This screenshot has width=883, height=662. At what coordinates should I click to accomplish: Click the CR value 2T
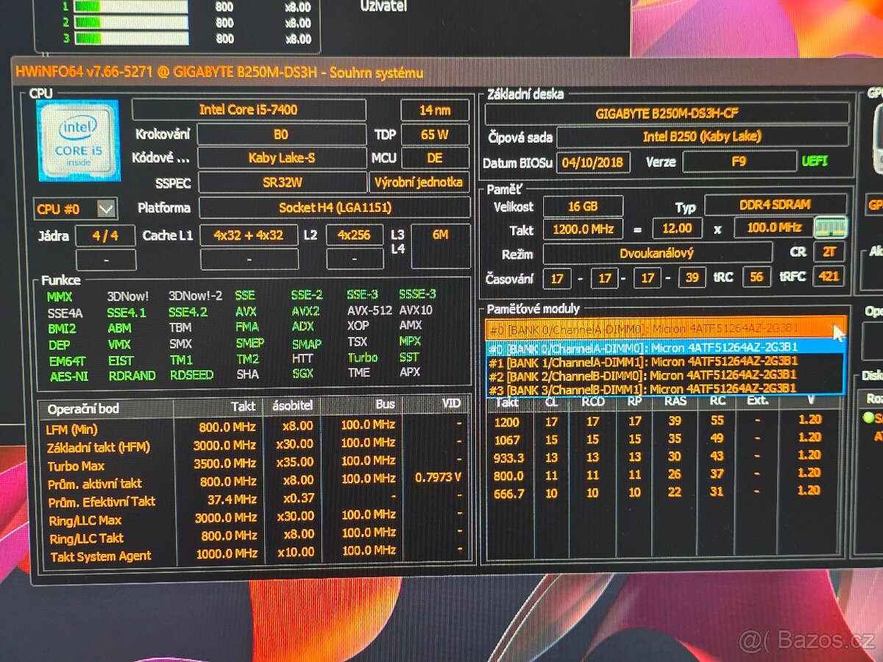click(829, 253)
